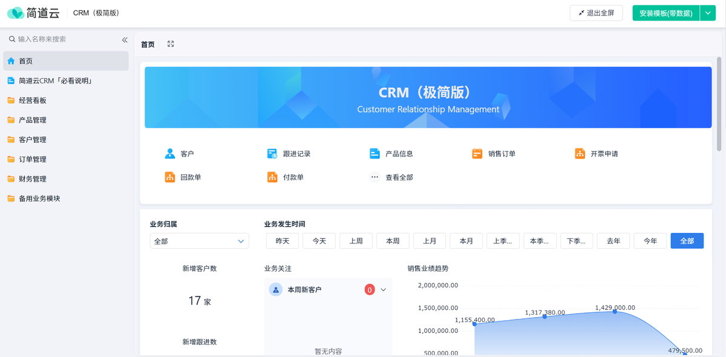Open the 回款单 icon shortcut

[x=170, y=177]
